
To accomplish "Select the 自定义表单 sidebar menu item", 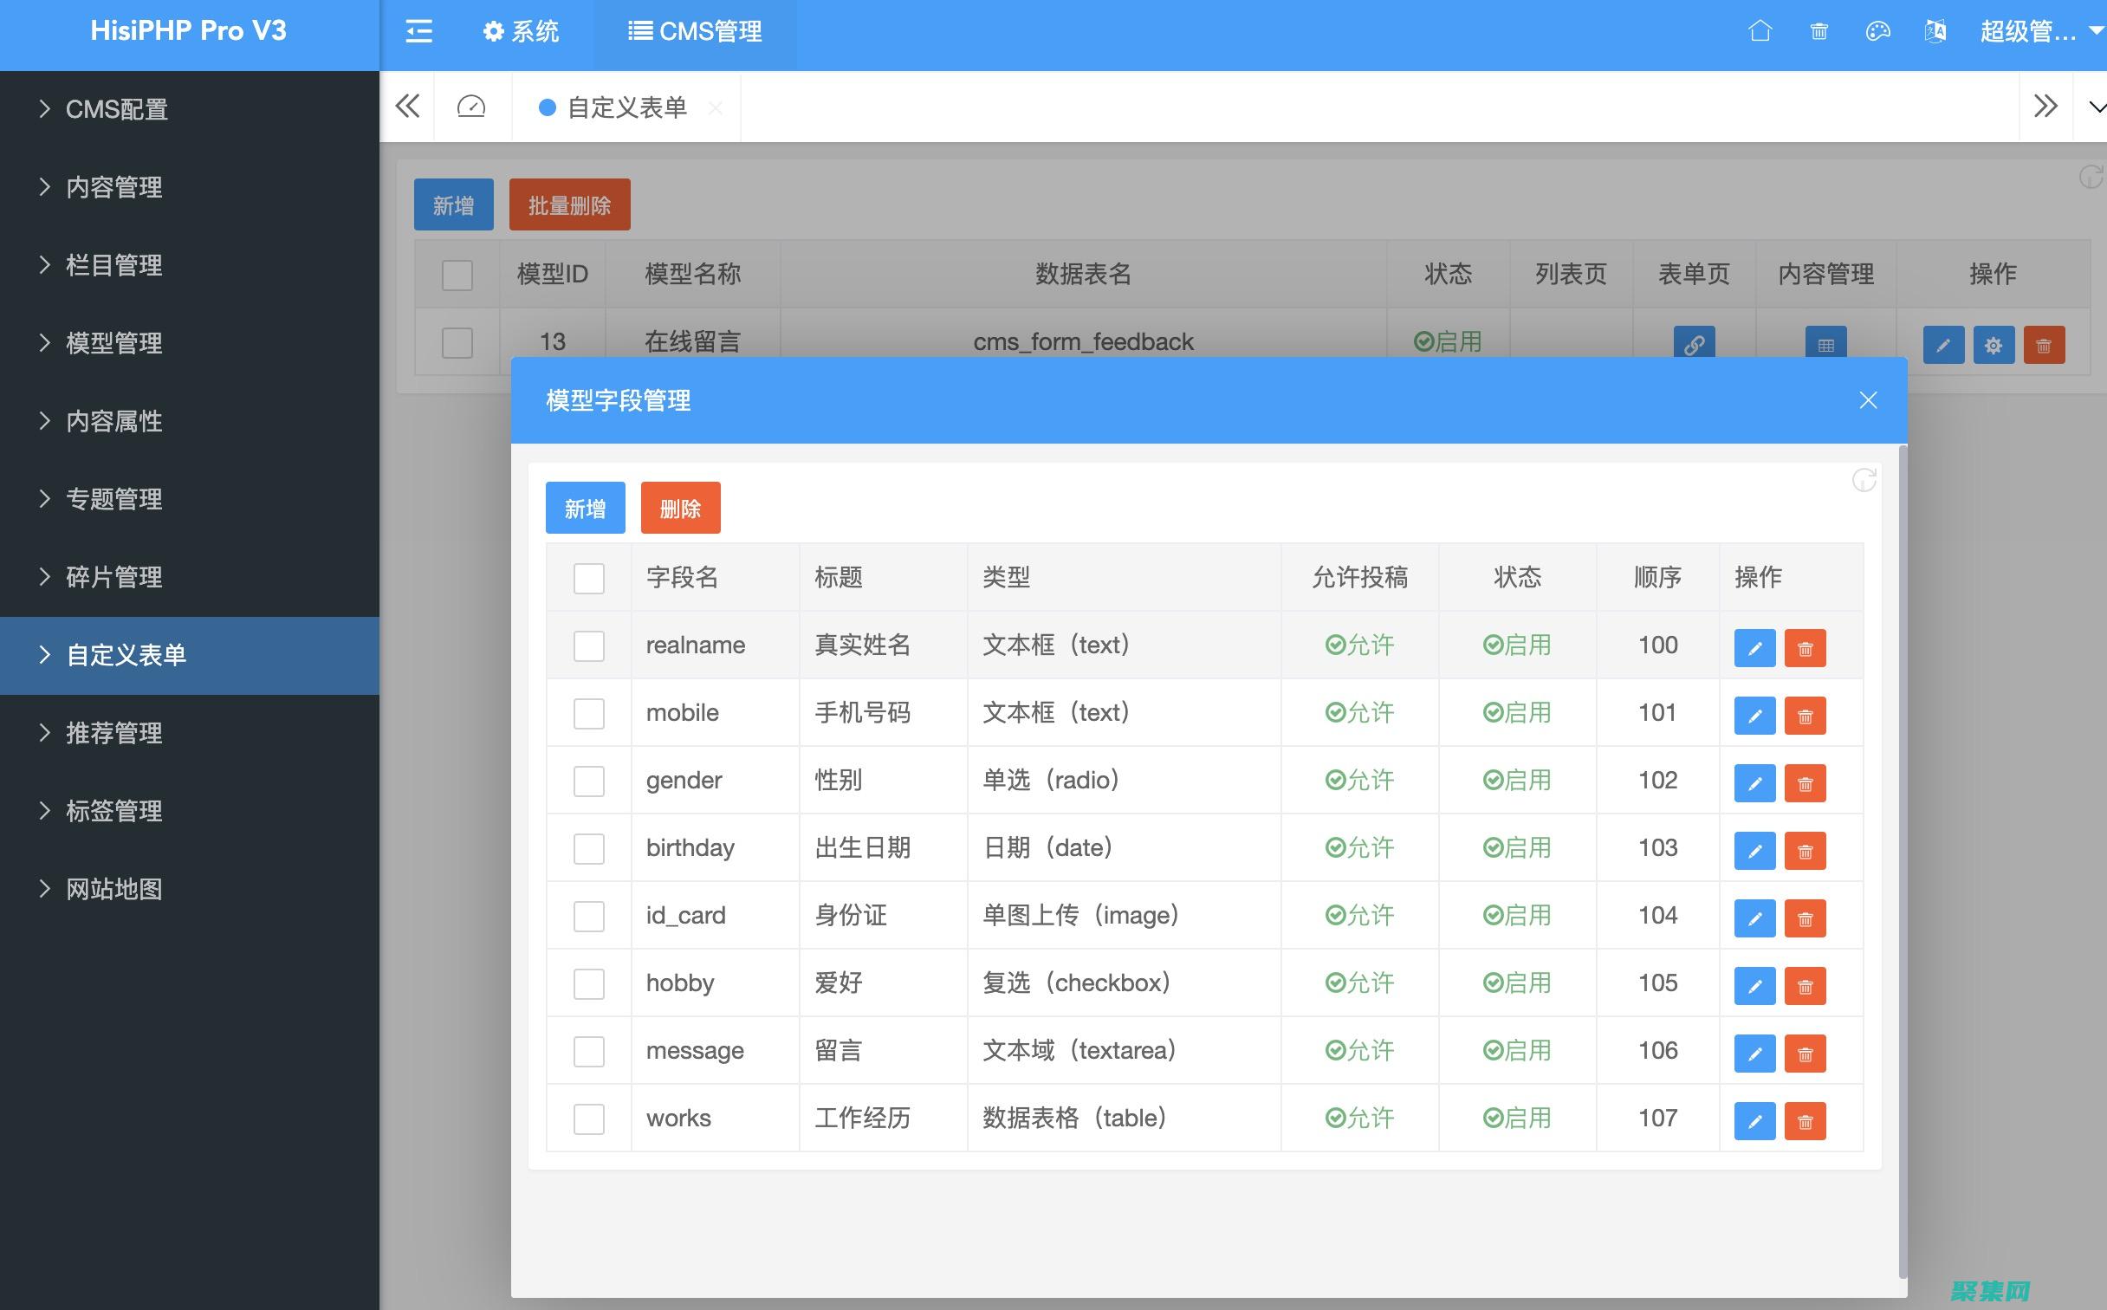I will pyautogui.click(x=126, y=656).
